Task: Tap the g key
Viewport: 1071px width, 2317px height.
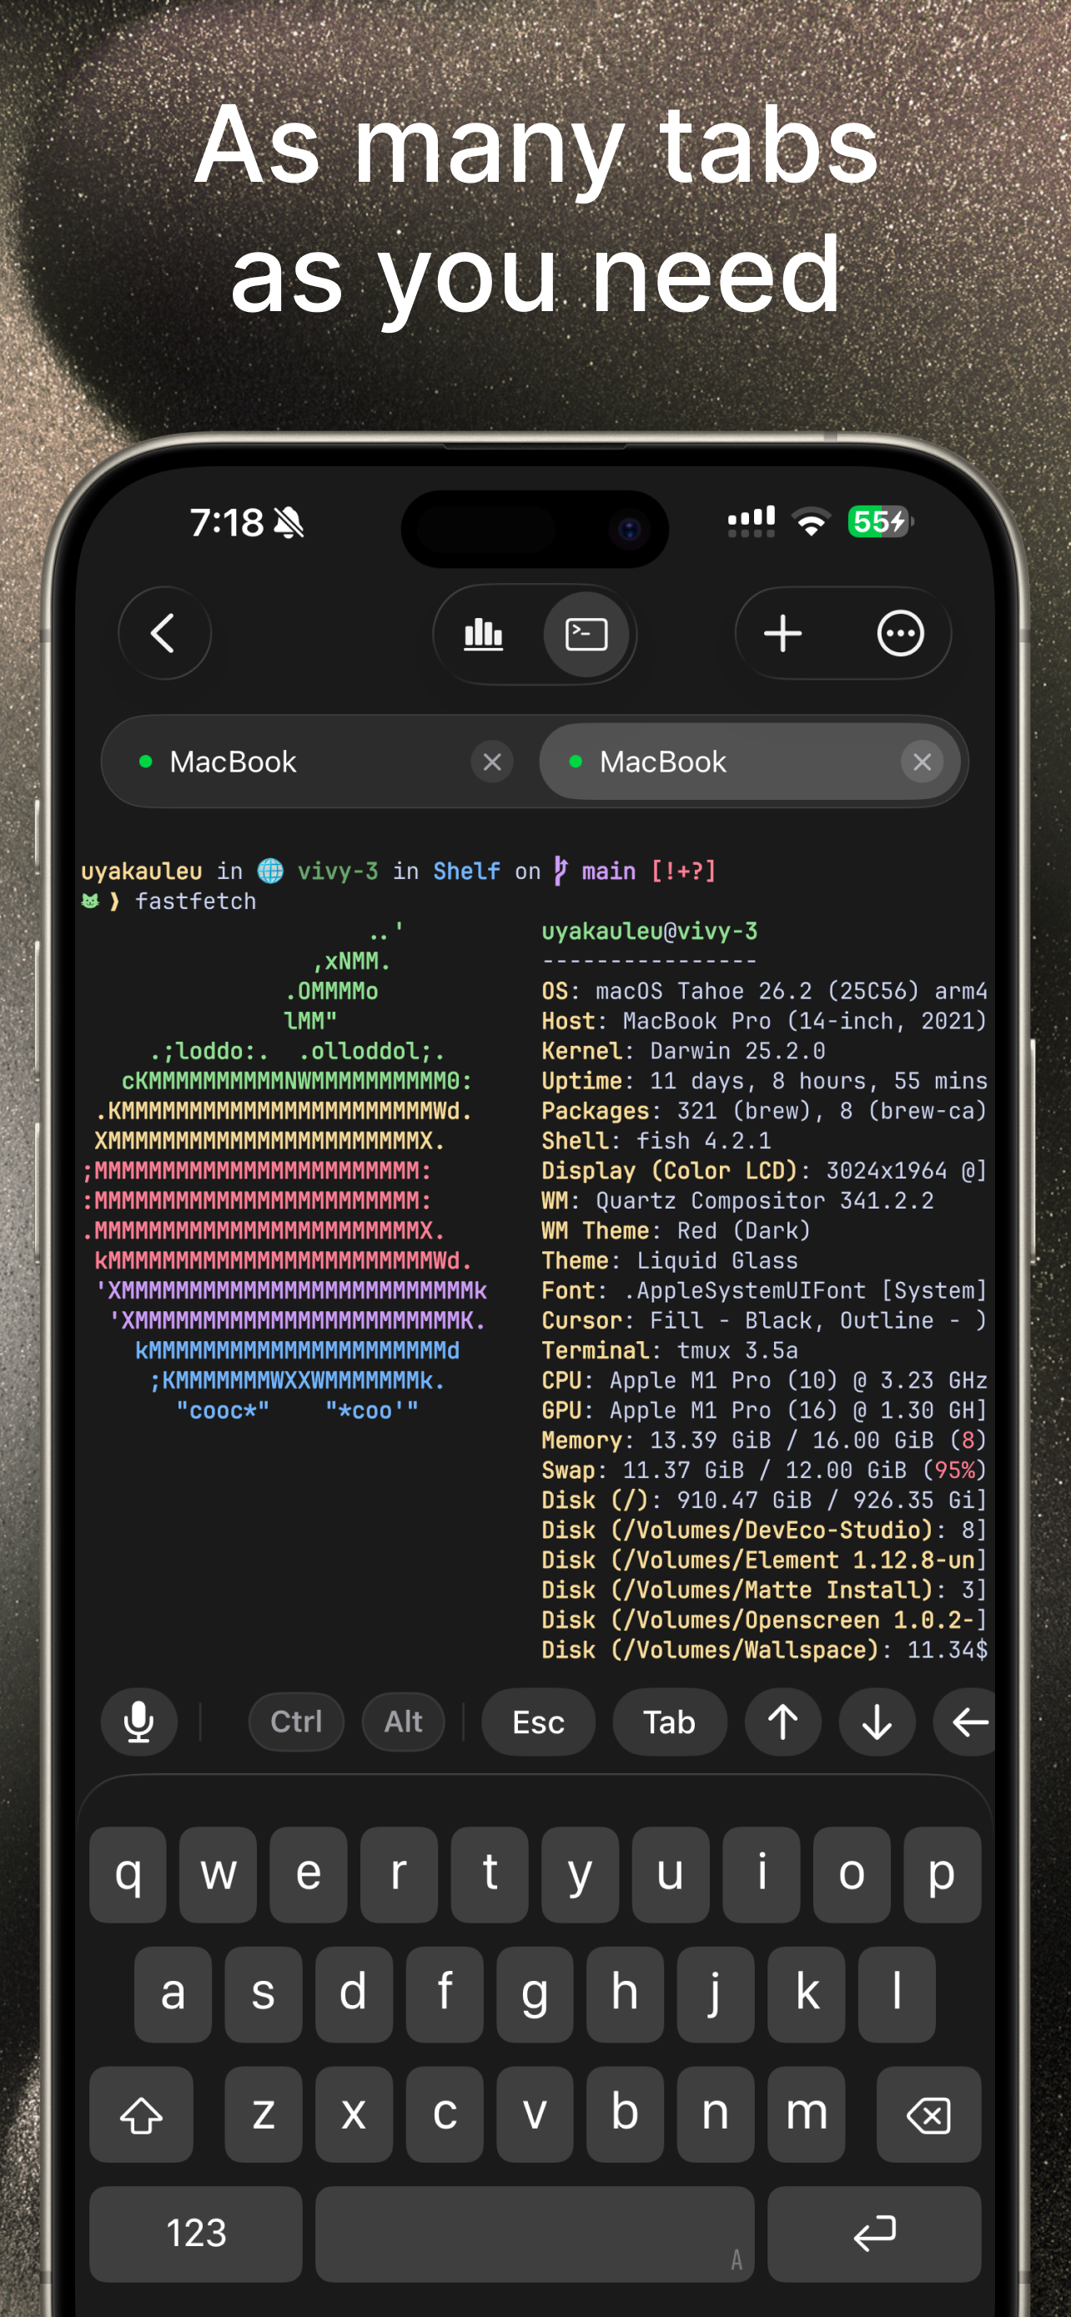Action: click(535, 1994)
